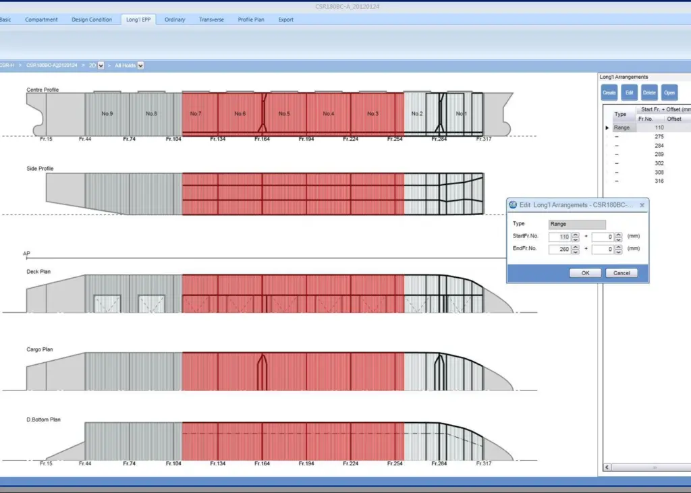Close the Edit Long'l Arrangements dialog
Screen dimensions: 691x493
pos(642,205)
